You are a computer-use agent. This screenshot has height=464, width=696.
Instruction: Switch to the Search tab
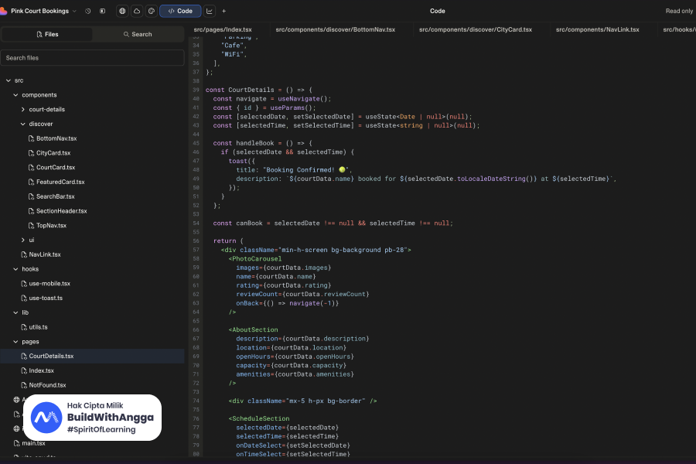pos(137,35)
